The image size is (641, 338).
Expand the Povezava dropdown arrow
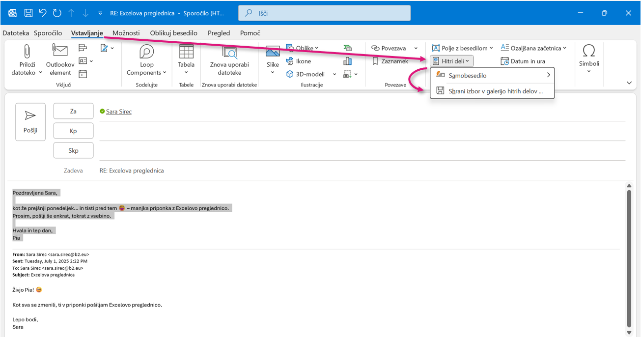[x=416, y=48]
